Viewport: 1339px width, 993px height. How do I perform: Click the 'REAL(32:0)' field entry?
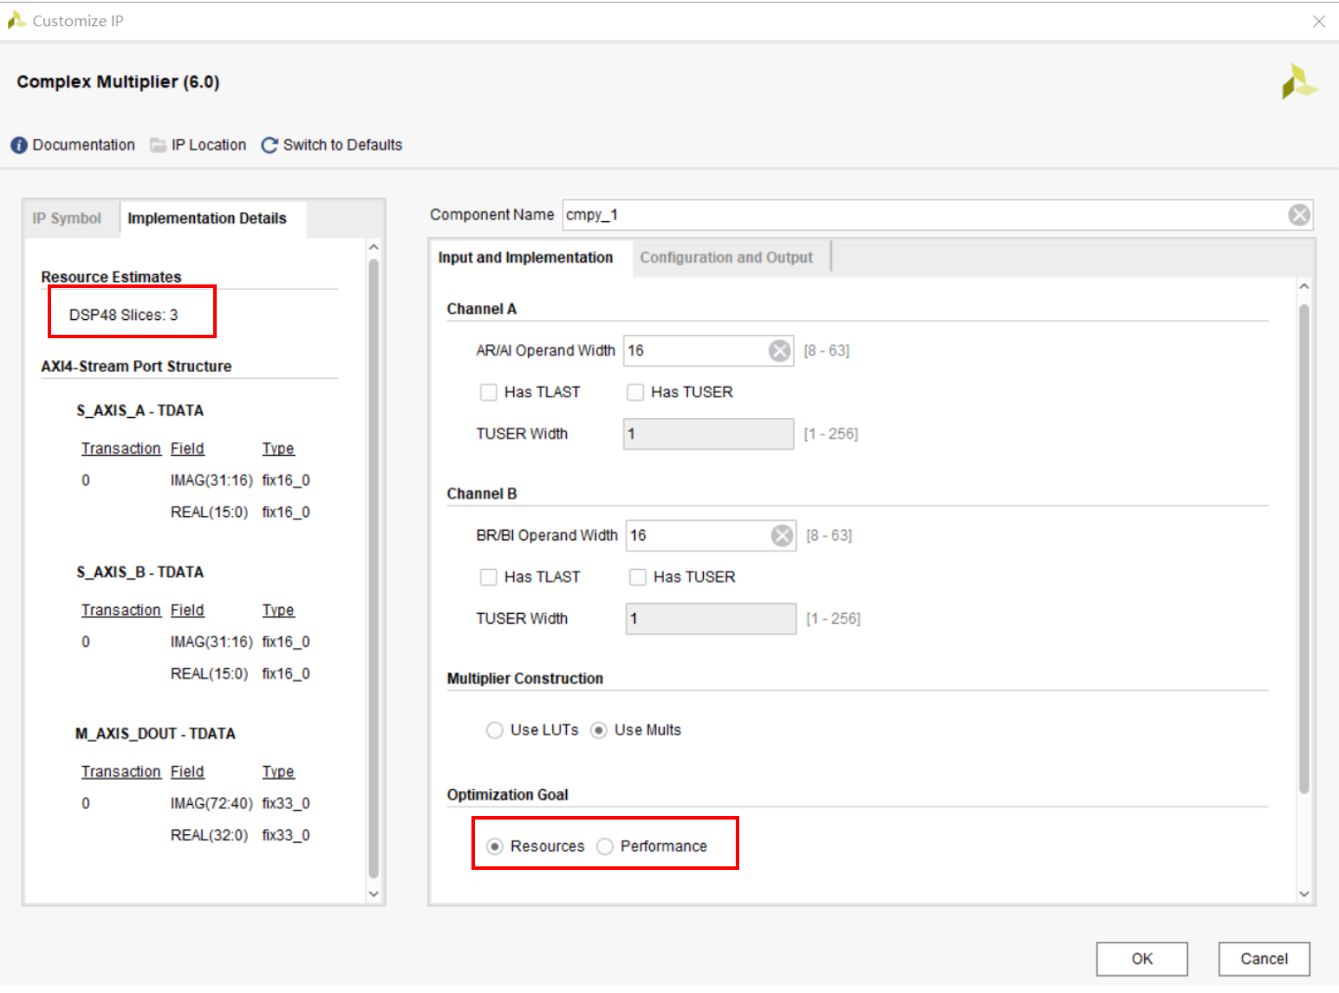[209, 835]
